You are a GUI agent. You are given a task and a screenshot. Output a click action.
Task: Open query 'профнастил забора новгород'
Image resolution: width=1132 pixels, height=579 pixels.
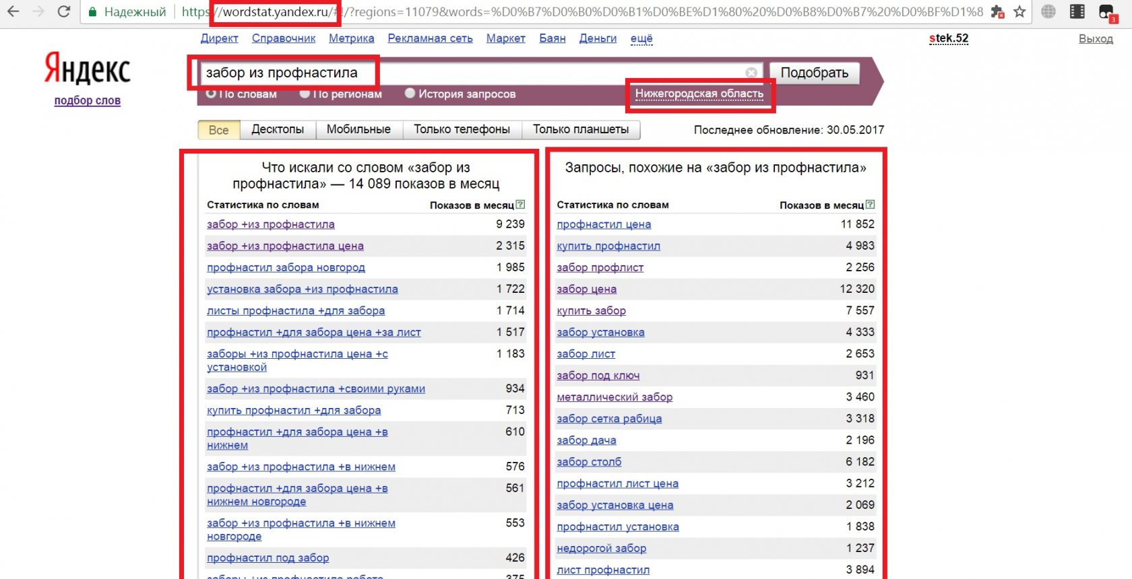coord(286,267)
